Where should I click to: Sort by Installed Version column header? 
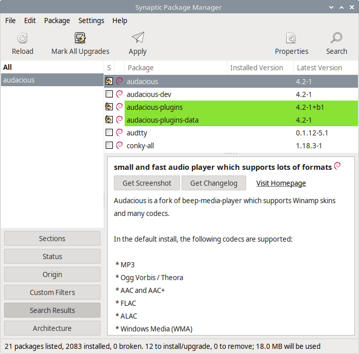click(x=260, y=68)
